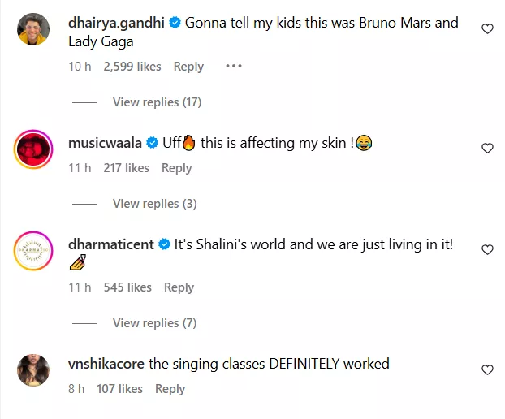View 545 likes on dharmaticent's comment
Viewport: 505px width, 419px height.
click(x=127, y=287)
